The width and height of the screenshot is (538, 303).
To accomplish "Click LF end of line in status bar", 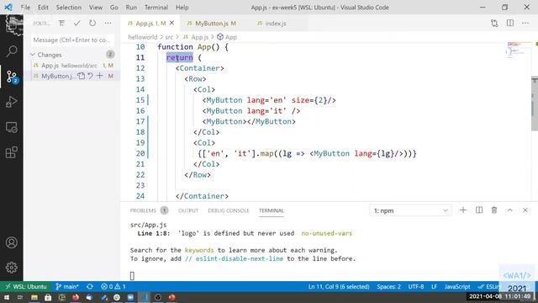I will click(434, 286).
